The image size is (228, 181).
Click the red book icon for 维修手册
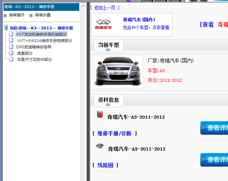tap(100, 114)
